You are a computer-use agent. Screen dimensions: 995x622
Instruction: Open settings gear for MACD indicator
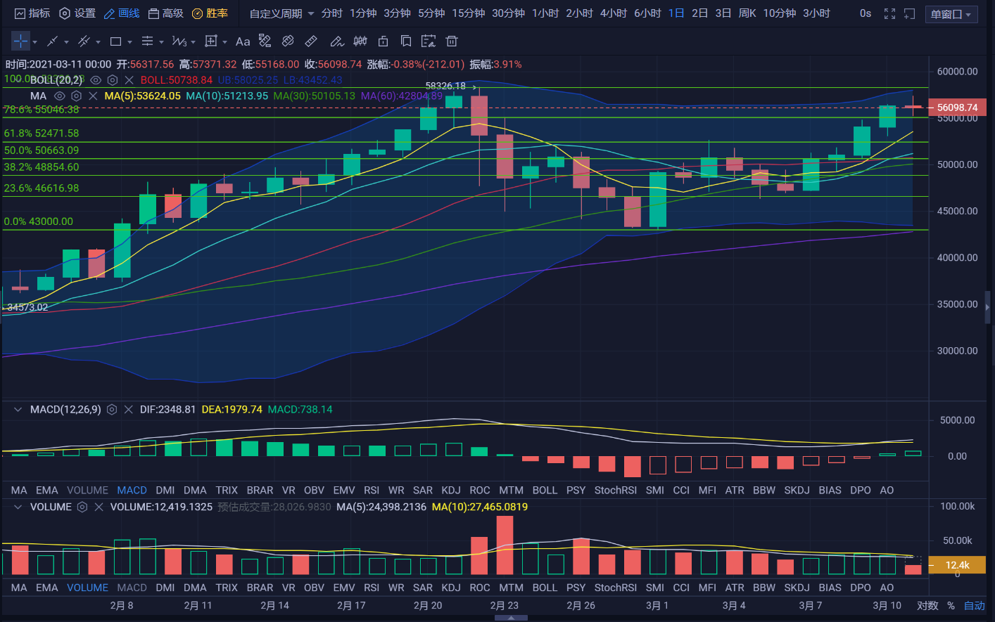coord(112,409)
